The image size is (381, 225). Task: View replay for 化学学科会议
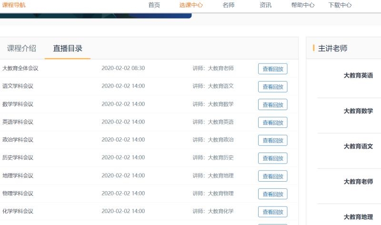272,212
